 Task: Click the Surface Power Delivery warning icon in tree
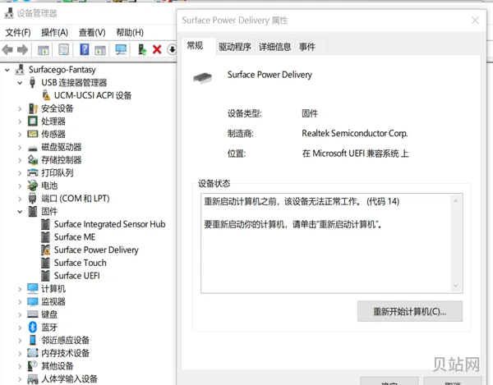[46, 250]
